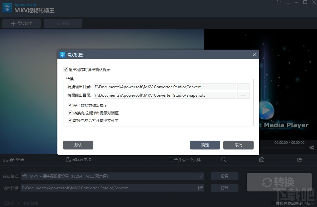This screenshot has width=317, height=207.
Task: Click the playback progress slider
Action: click(284, 148)
